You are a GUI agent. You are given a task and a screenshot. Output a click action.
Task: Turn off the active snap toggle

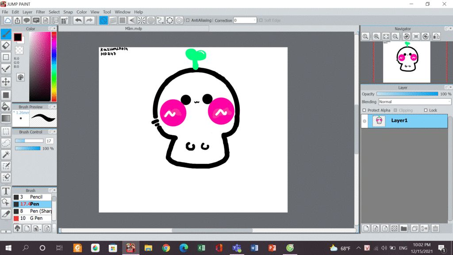point(104,20)
